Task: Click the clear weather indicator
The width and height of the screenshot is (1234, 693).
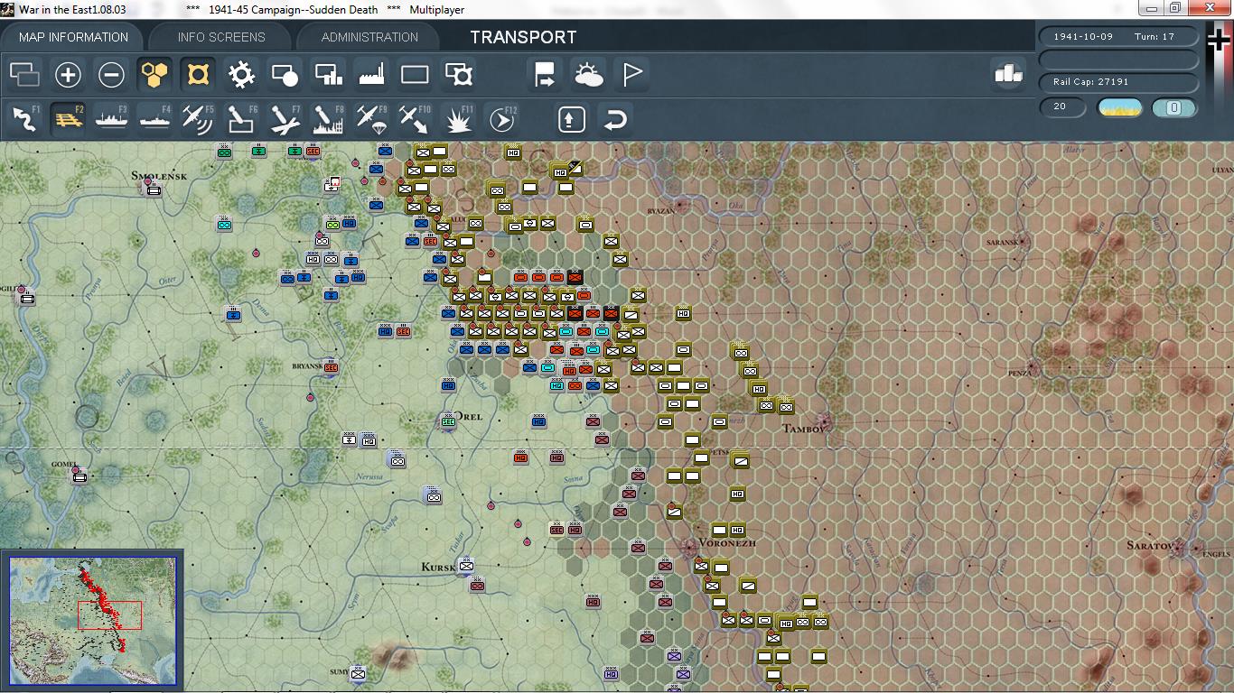Action: click(1119, 107)
